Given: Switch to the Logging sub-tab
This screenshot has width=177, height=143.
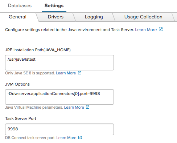Looking at the screenshot, I should (x=94, y=17).
